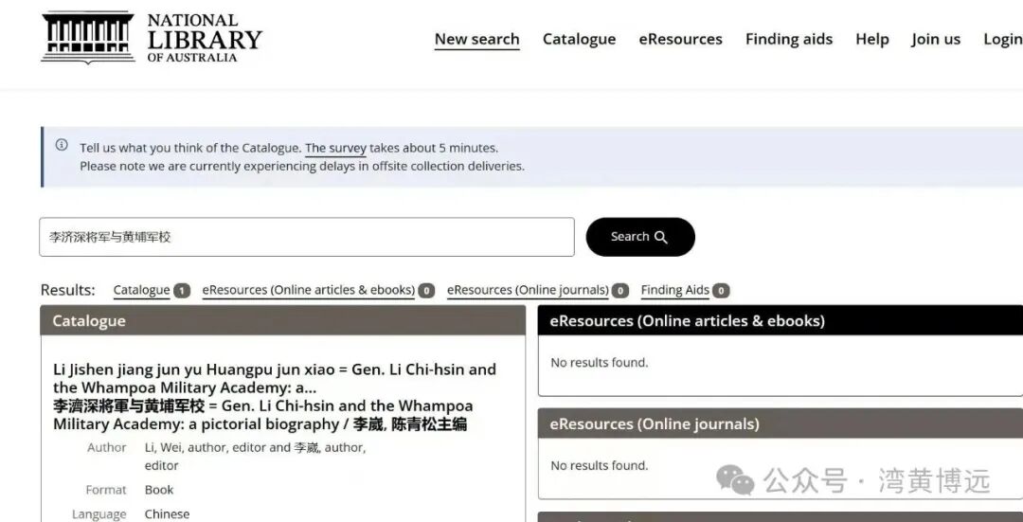Focus the search box with the Chinese query
1023x522 pixels.
307,237
